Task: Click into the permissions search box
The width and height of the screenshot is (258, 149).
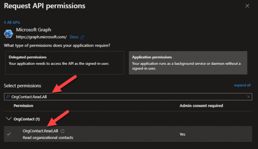Action: [x=128, y=97]
